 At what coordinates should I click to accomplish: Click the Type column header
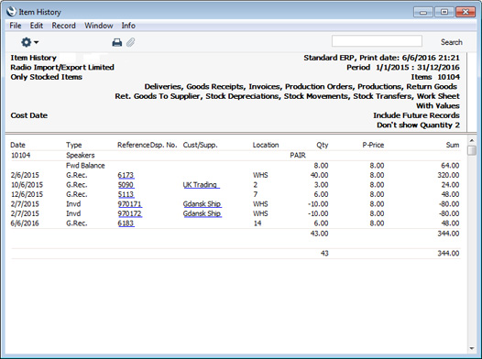click(x=74, y=145)
